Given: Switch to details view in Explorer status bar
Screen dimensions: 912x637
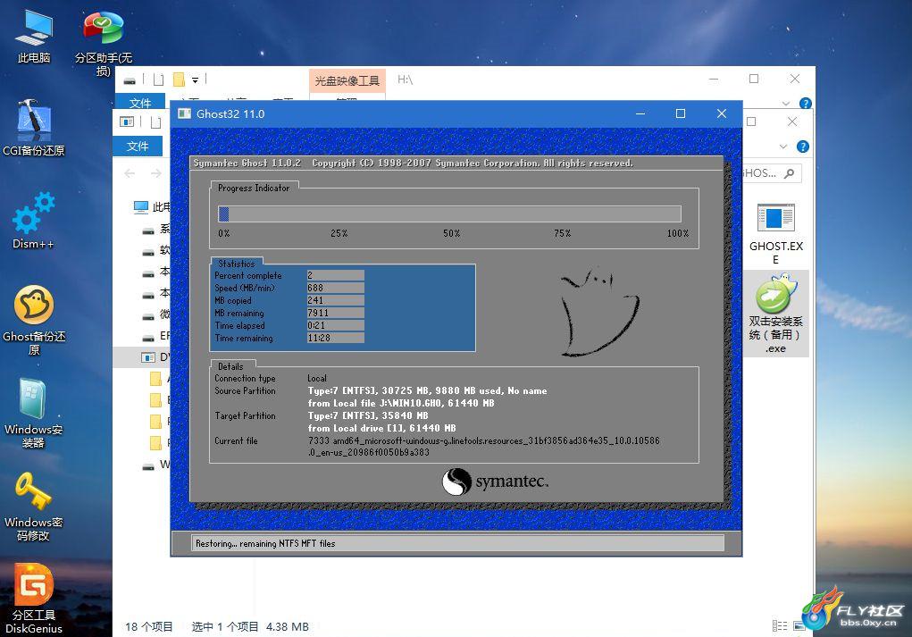Looking at the screenshot, I should coord(780,626).
